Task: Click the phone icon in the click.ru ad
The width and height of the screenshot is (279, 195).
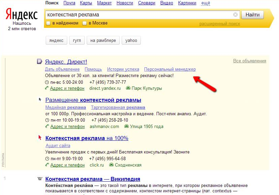Action: pyautogui.click(x=47, y=165)
